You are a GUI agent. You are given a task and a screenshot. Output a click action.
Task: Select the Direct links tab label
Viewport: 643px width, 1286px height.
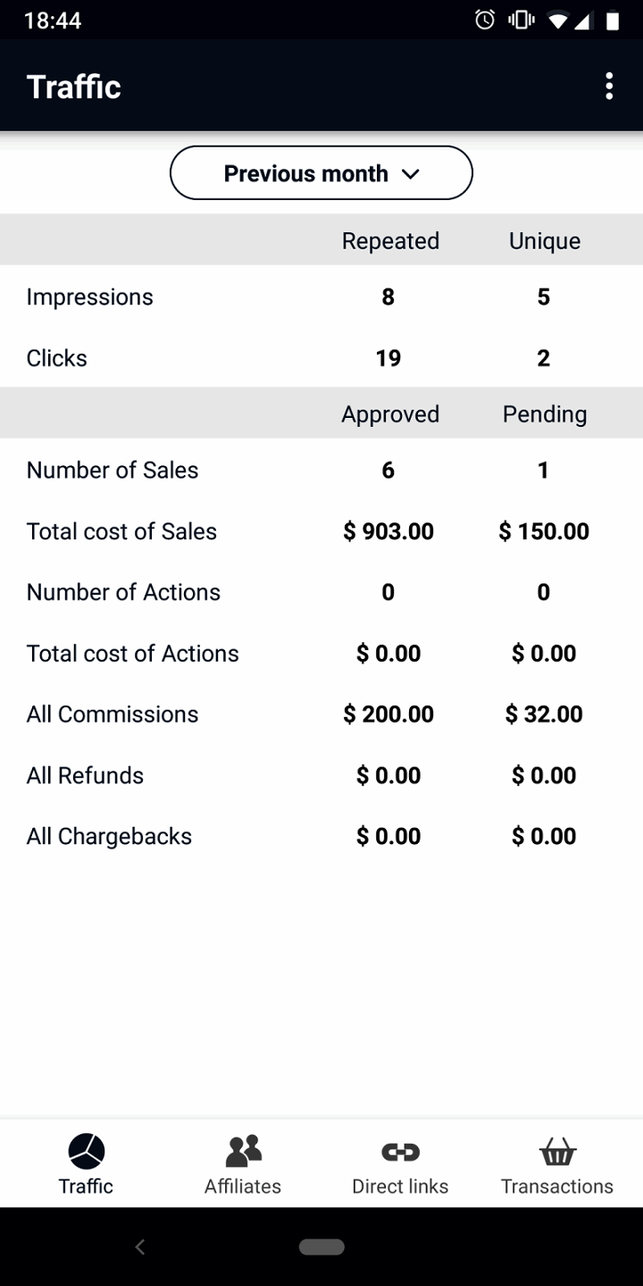point(400,1186)
